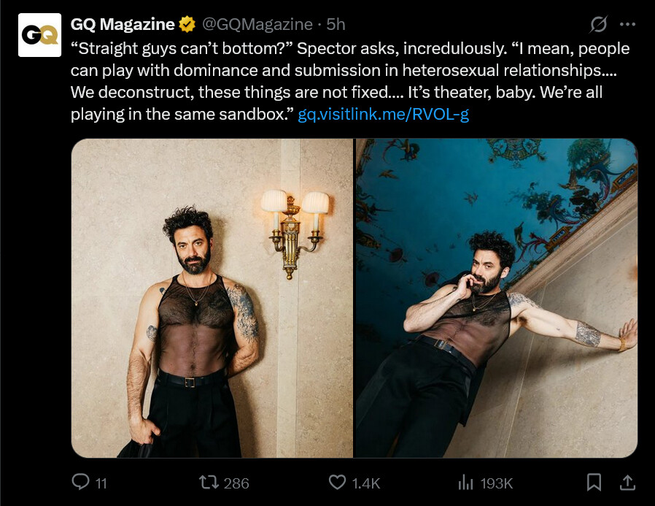
Task: Open the gq.visitlink.me/RVOL-g link
Action: [x=383, y=114]
